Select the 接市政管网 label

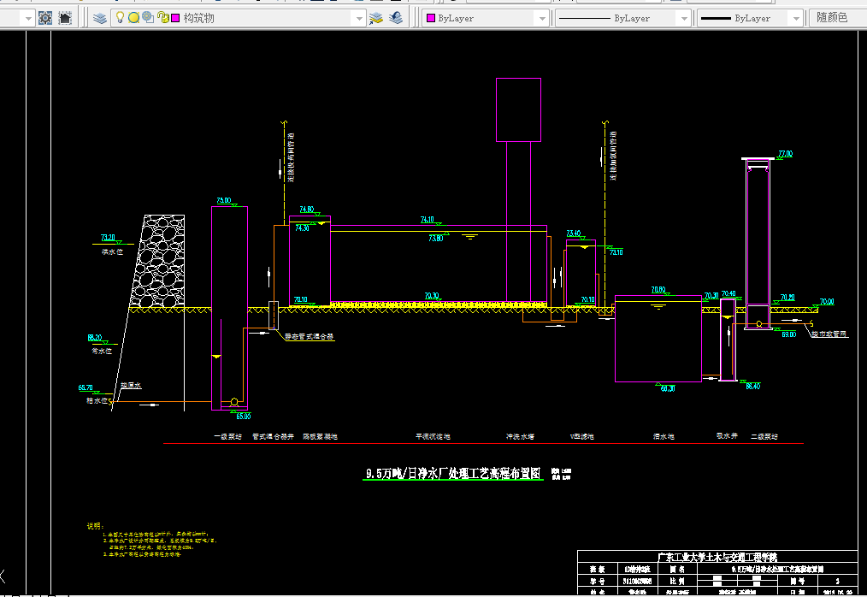pos(829,334)
